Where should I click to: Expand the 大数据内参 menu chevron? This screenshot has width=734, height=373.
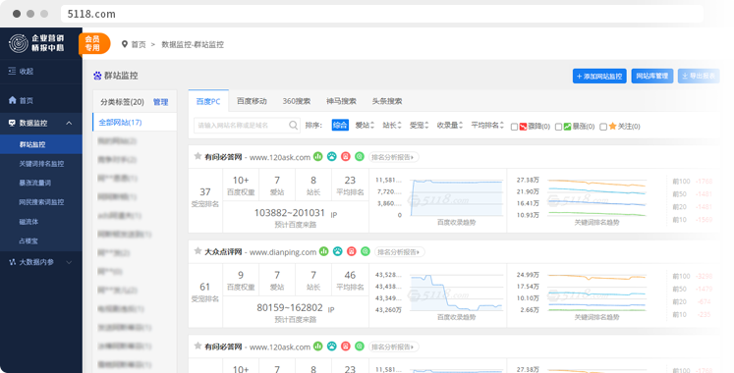pyautogui.click(x=70, y=262)
